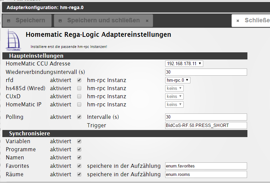Toggle the rfd aktiviert checkbox

point(79,80)
